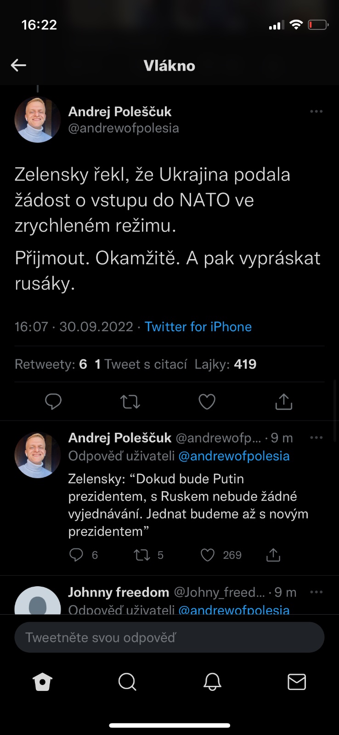Image resolution: width=339 pixels, height=735 pixels.
Task: Open the more options menu on the main tweet
Action: pyautogui.click(x=316, y=112)
